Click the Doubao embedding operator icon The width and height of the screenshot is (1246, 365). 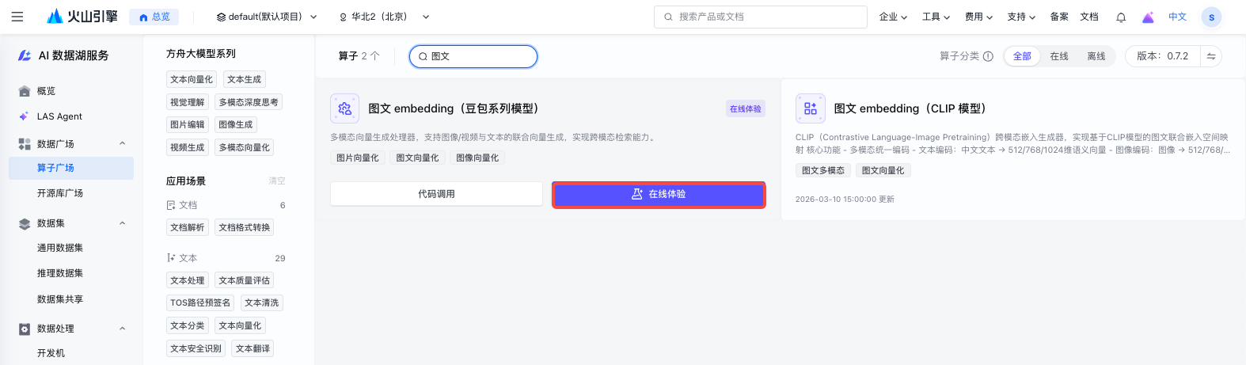(x=344, y=108)
